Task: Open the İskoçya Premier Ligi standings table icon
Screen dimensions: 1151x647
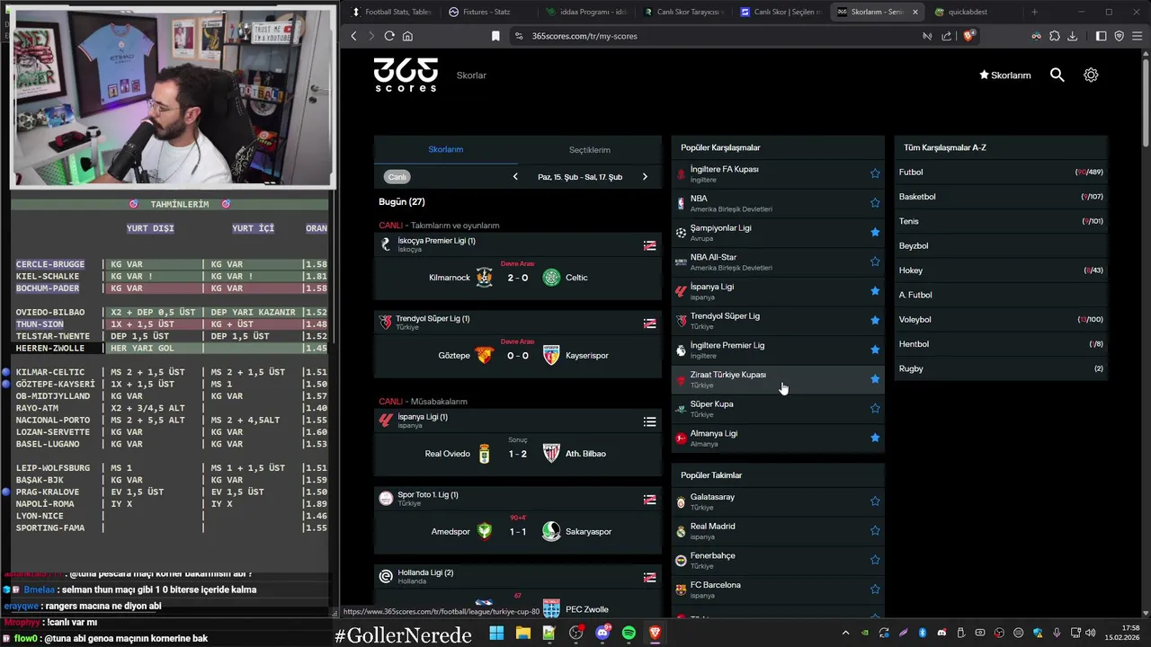Action: point(649,245)
